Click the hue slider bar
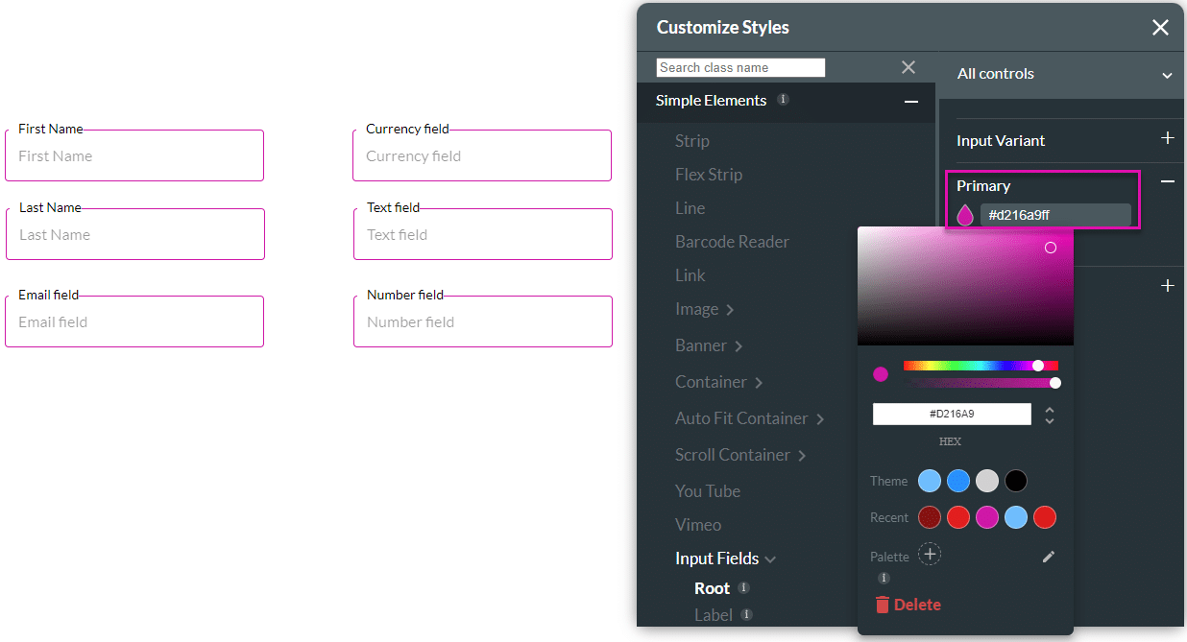The height and width of the screenshot is (642, 1187). pos(980,366)
